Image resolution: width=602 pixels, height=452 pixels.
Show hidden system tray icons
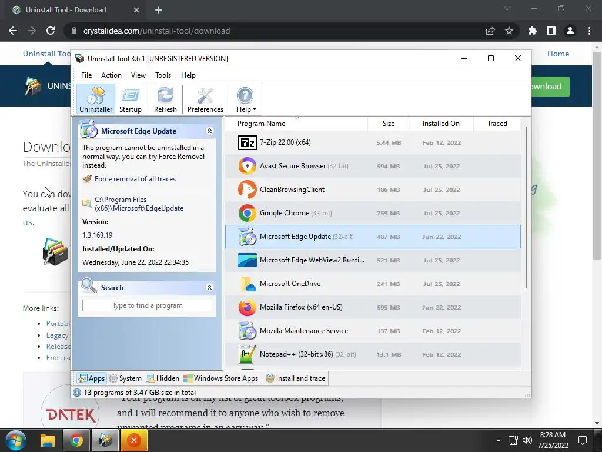pos(499,440)
